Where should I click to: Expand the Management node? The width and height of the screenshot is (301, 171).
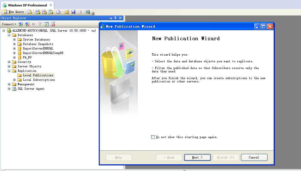[x=9, y=84]
